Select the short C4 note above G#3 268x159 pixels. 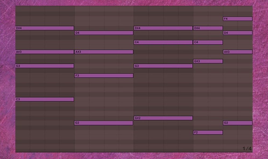[x=208, y=42]
